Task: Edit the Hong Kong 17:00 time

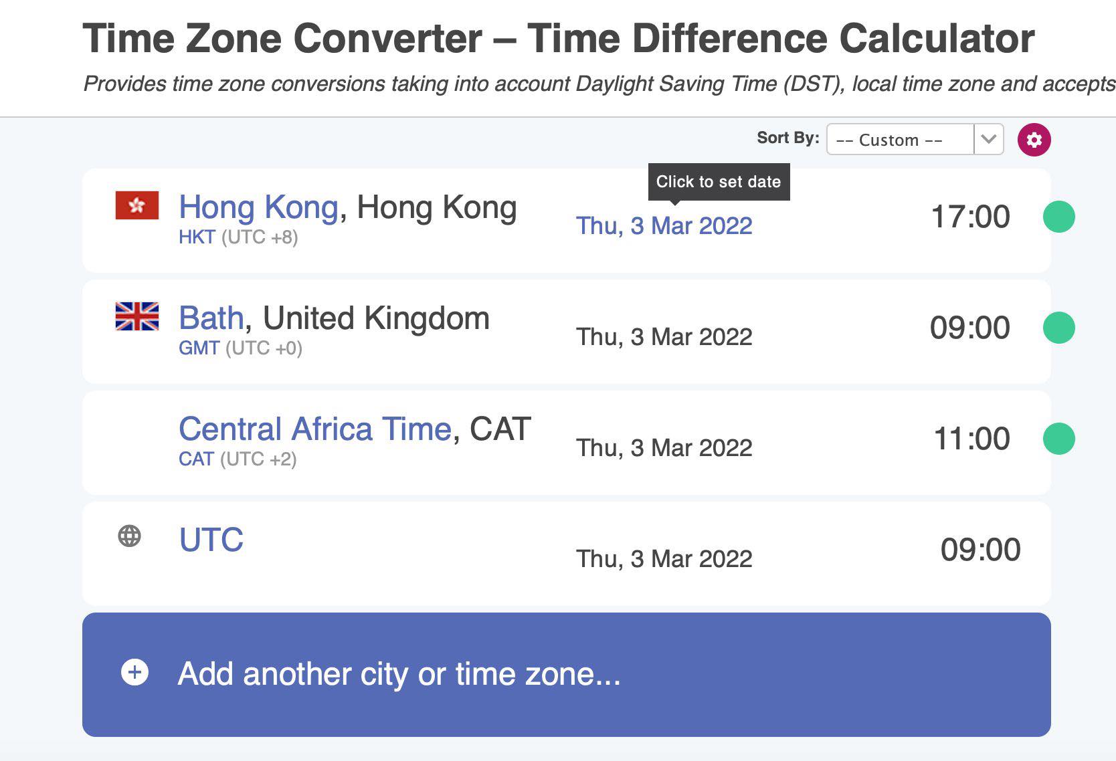Action: (970, 217)
